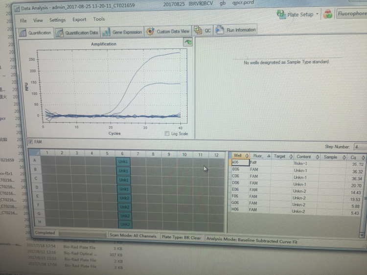
Task: Sort by the Target column header
Action: (282, 156)
